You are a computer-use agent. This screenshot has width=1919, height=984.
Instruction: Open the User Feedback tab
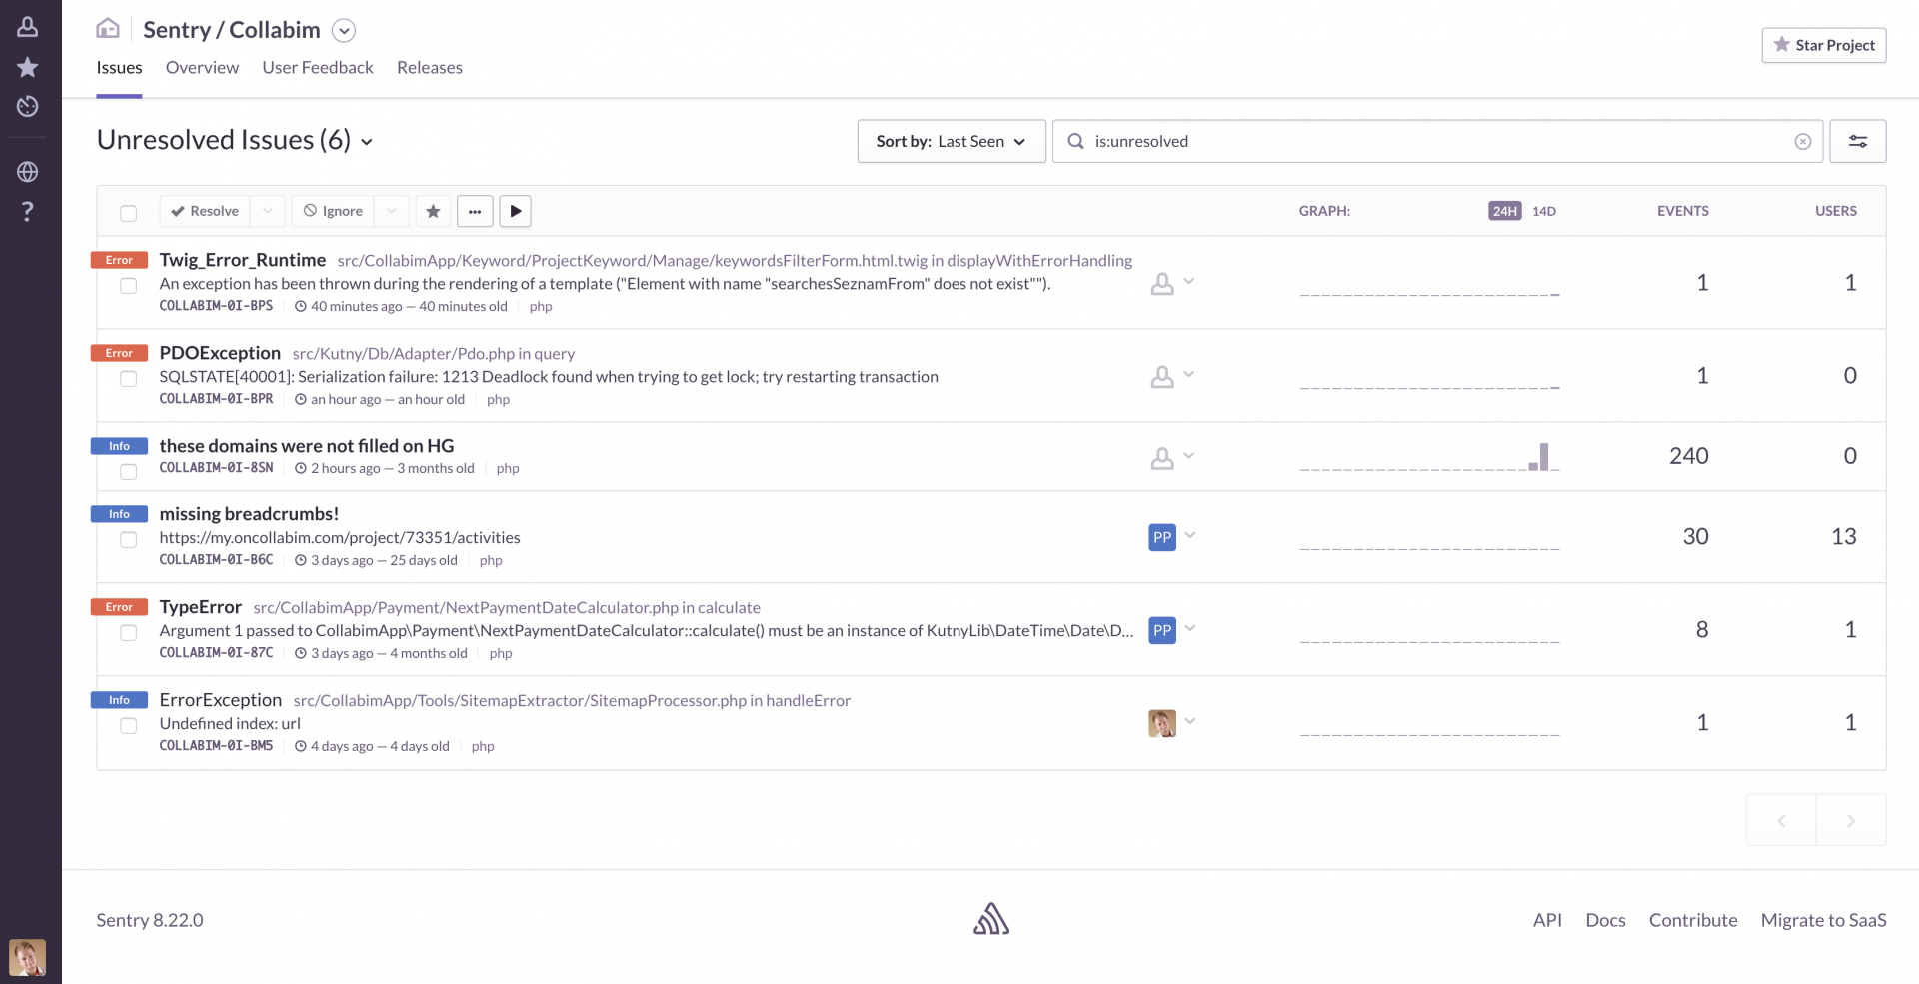click(318, 68)
